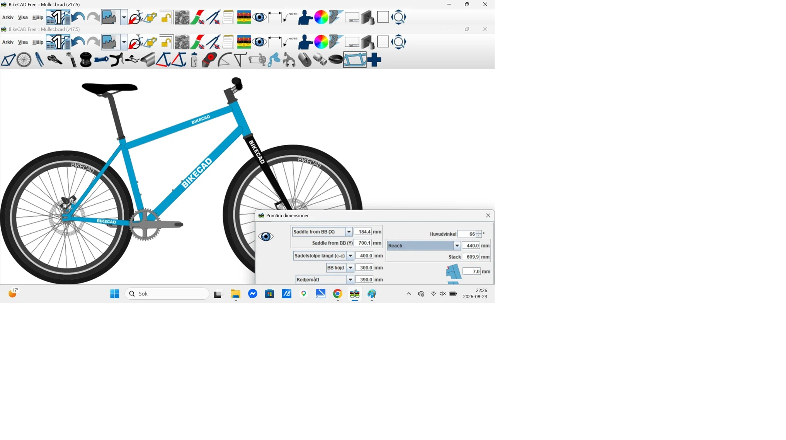Toggle the stripe-with-eye icon in front window
Image resolution: width=786 pixels, height=440 pixels.
197,42
